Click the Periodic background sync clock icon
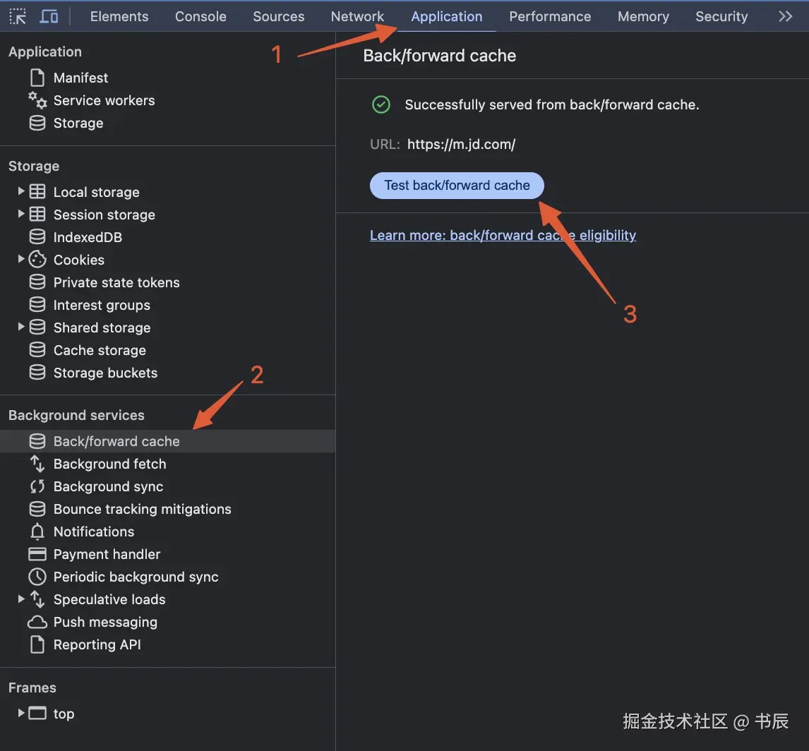The width and height of the screenshot is (809, 751). (37, 577)
